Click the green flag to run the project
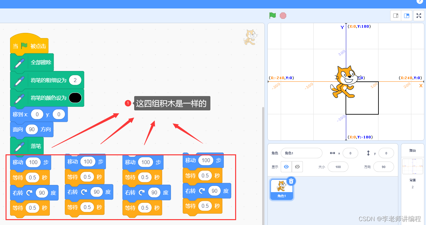426x225 pixels. pyautogui.click(x=273, y=16)
